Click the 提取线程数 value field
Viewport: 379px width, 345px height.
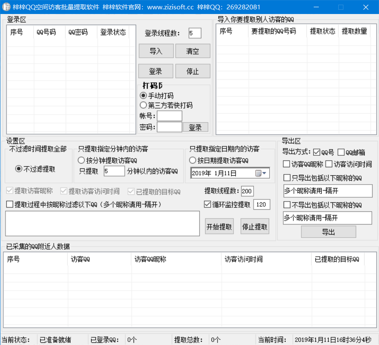246,191
